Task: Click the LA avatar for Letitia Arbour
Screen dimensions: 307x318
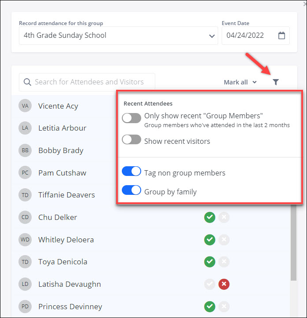Action: (25, 128)
